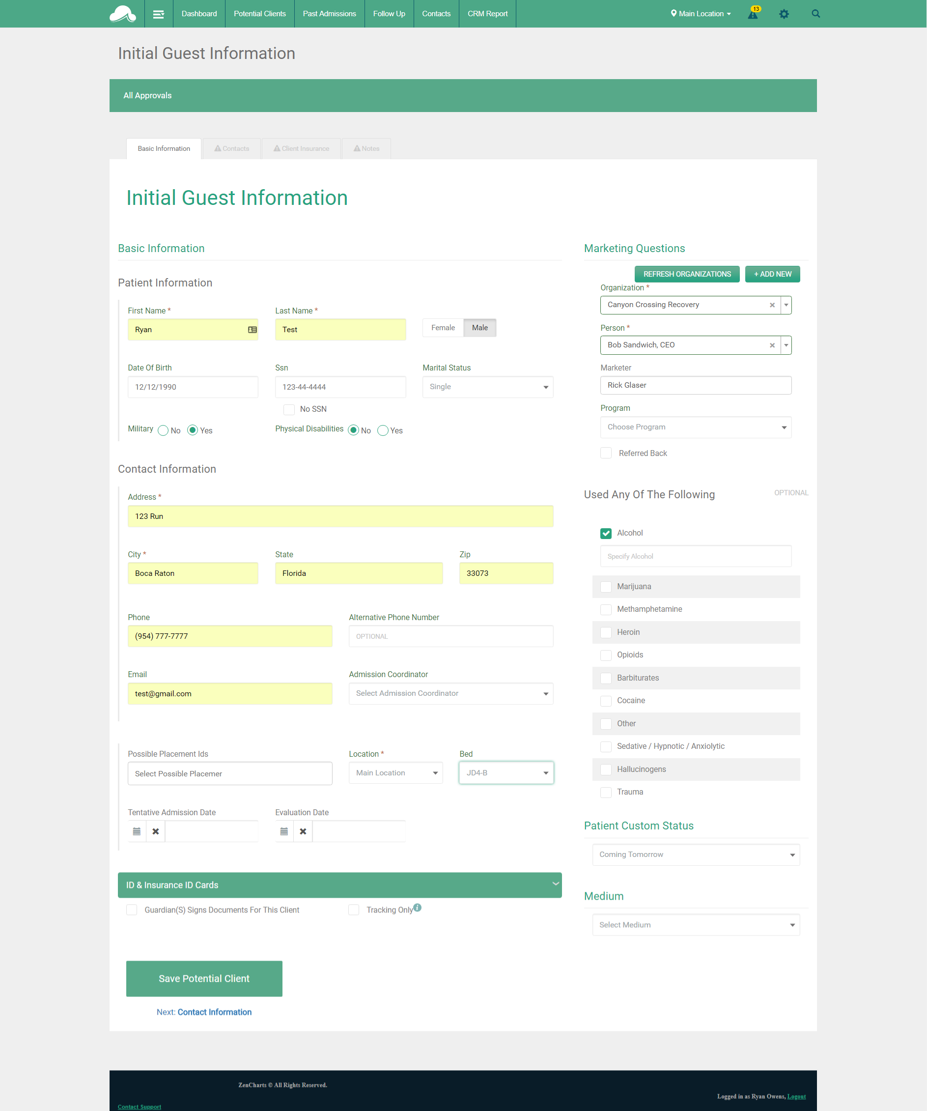The width and height of the screenshot is (927, 1111).
Task: Select the Basic Information tab
Action: (164, 149)
